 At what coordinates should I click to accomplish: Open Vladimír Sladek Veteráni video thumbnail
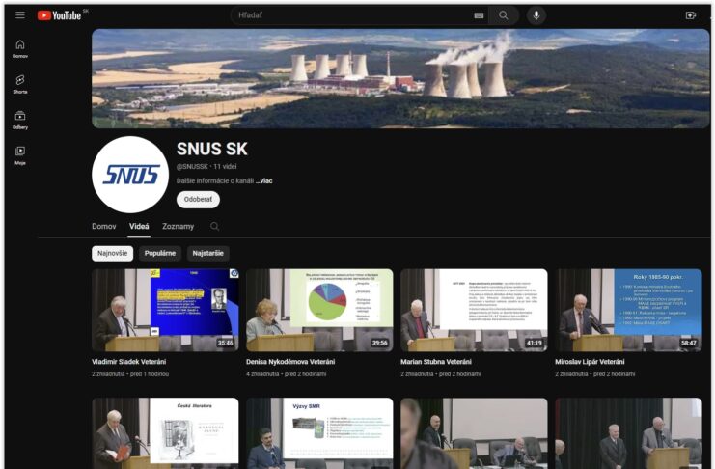165,310
